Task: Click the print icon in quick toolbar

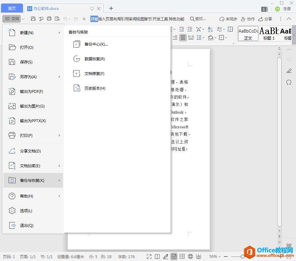Action: [49, 19]
